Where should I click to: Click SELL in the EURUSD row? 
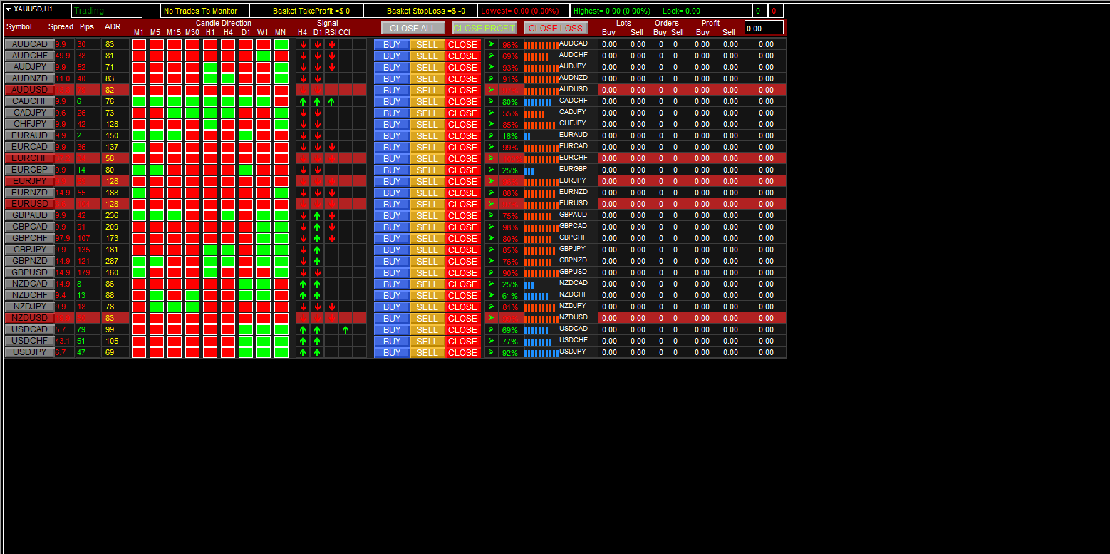point(427,204)
